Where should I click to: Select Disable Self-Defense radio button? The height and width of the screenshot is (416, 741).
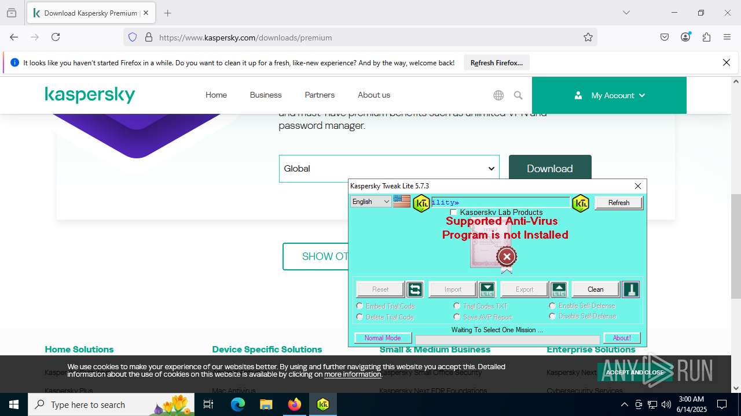pyautogui.click(x=552, y=316)
